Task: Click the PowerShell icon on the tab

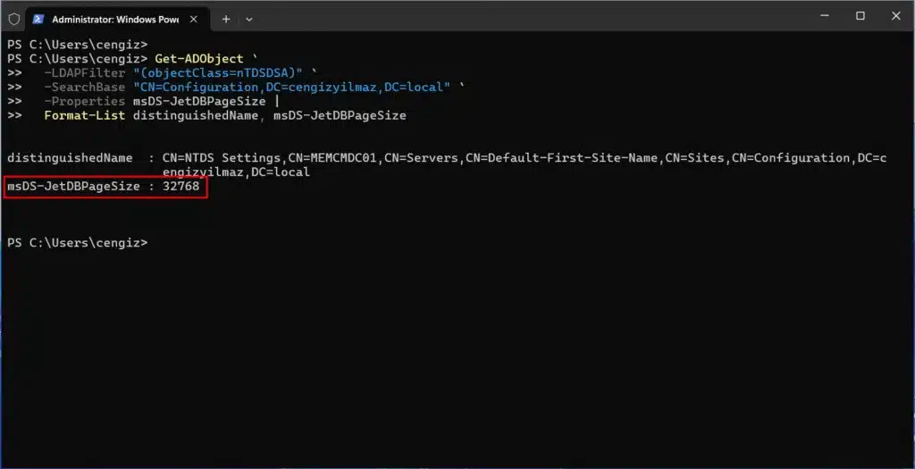Action: pyautogui.click(x=38, y=18)
